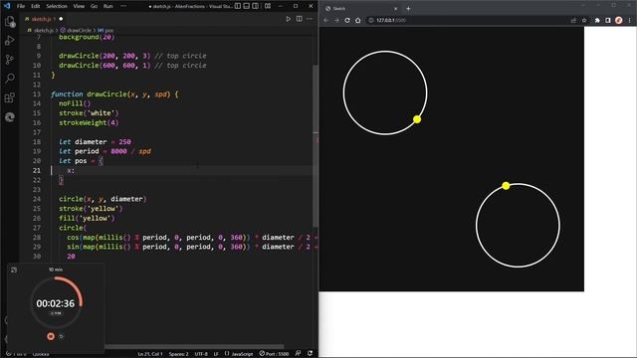This screenshot has width=637, height=358.
Task: Click the text 'let diameter = 250'
Action: point(95,141)
